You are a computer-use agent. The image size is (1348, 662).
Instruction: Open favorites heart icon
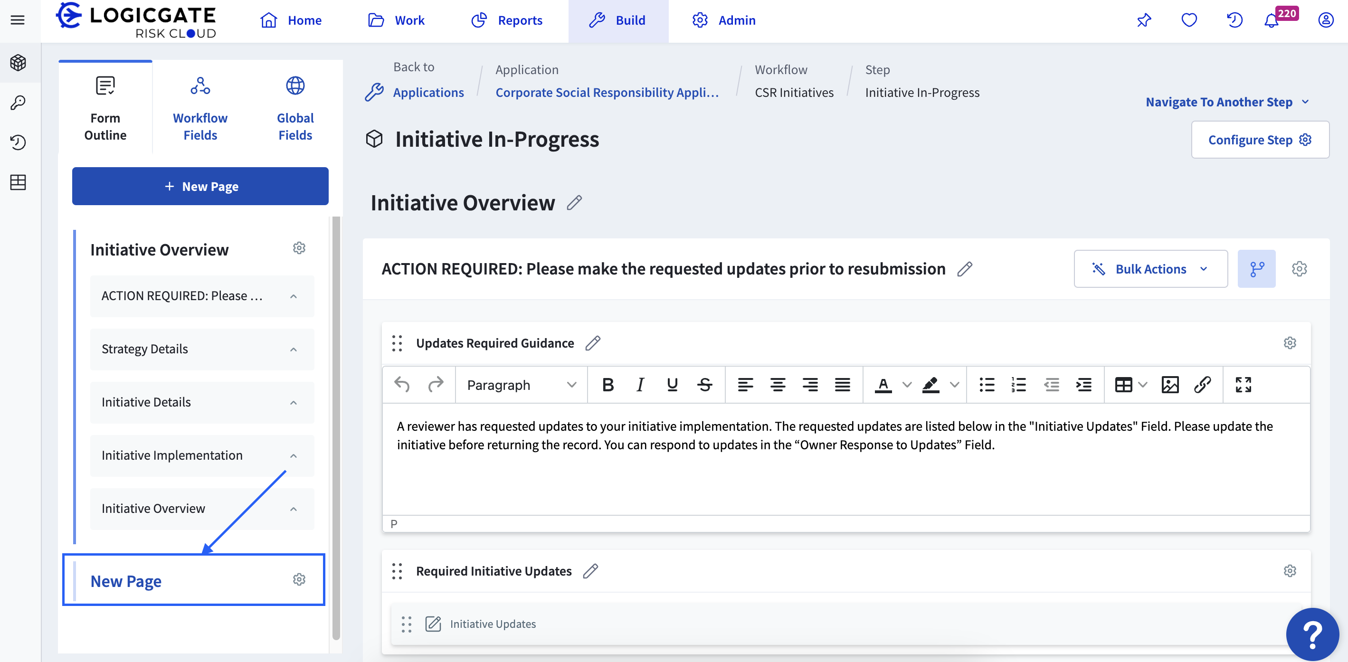(1189, 20)
